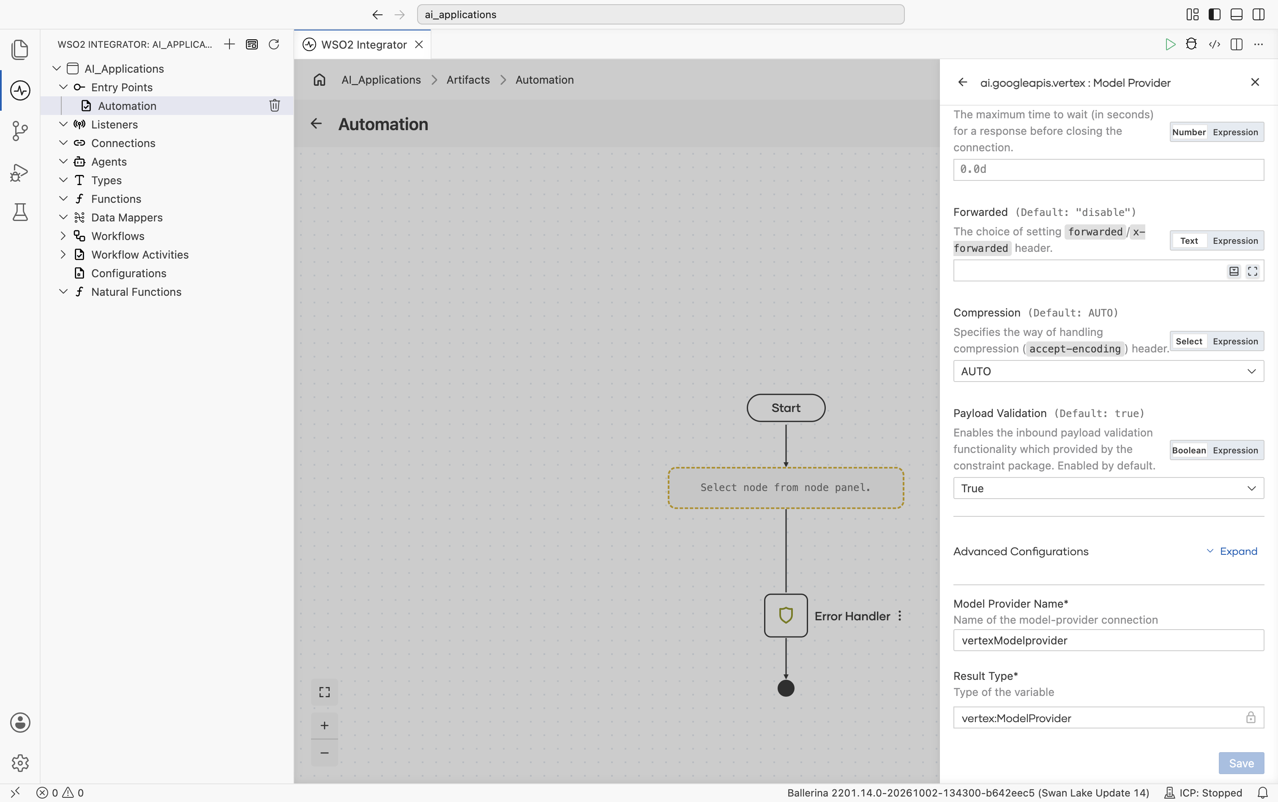Select Text mode for Forwarded field
Image resolution: width=1278 pixels, height=802 pixels.
[x=1189, y=241]
